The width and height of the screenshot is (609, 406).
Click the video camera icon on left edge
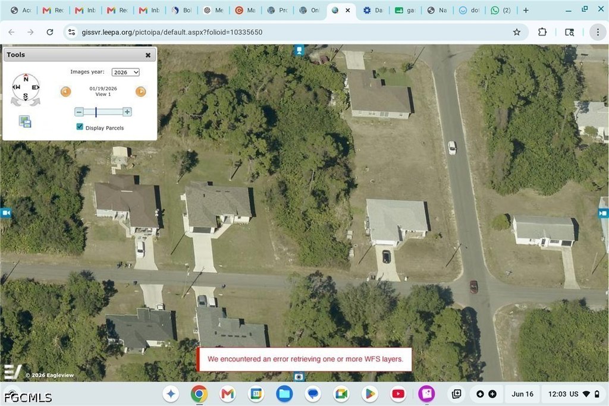click(6, 213)
